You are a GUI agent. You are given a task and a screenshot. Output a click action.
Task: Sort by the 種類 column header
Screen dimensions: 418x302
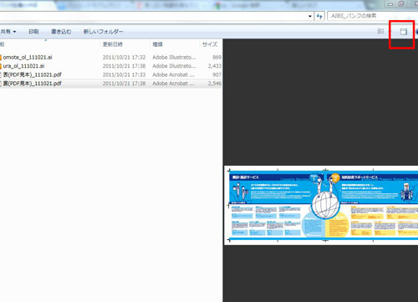point(157,44)
